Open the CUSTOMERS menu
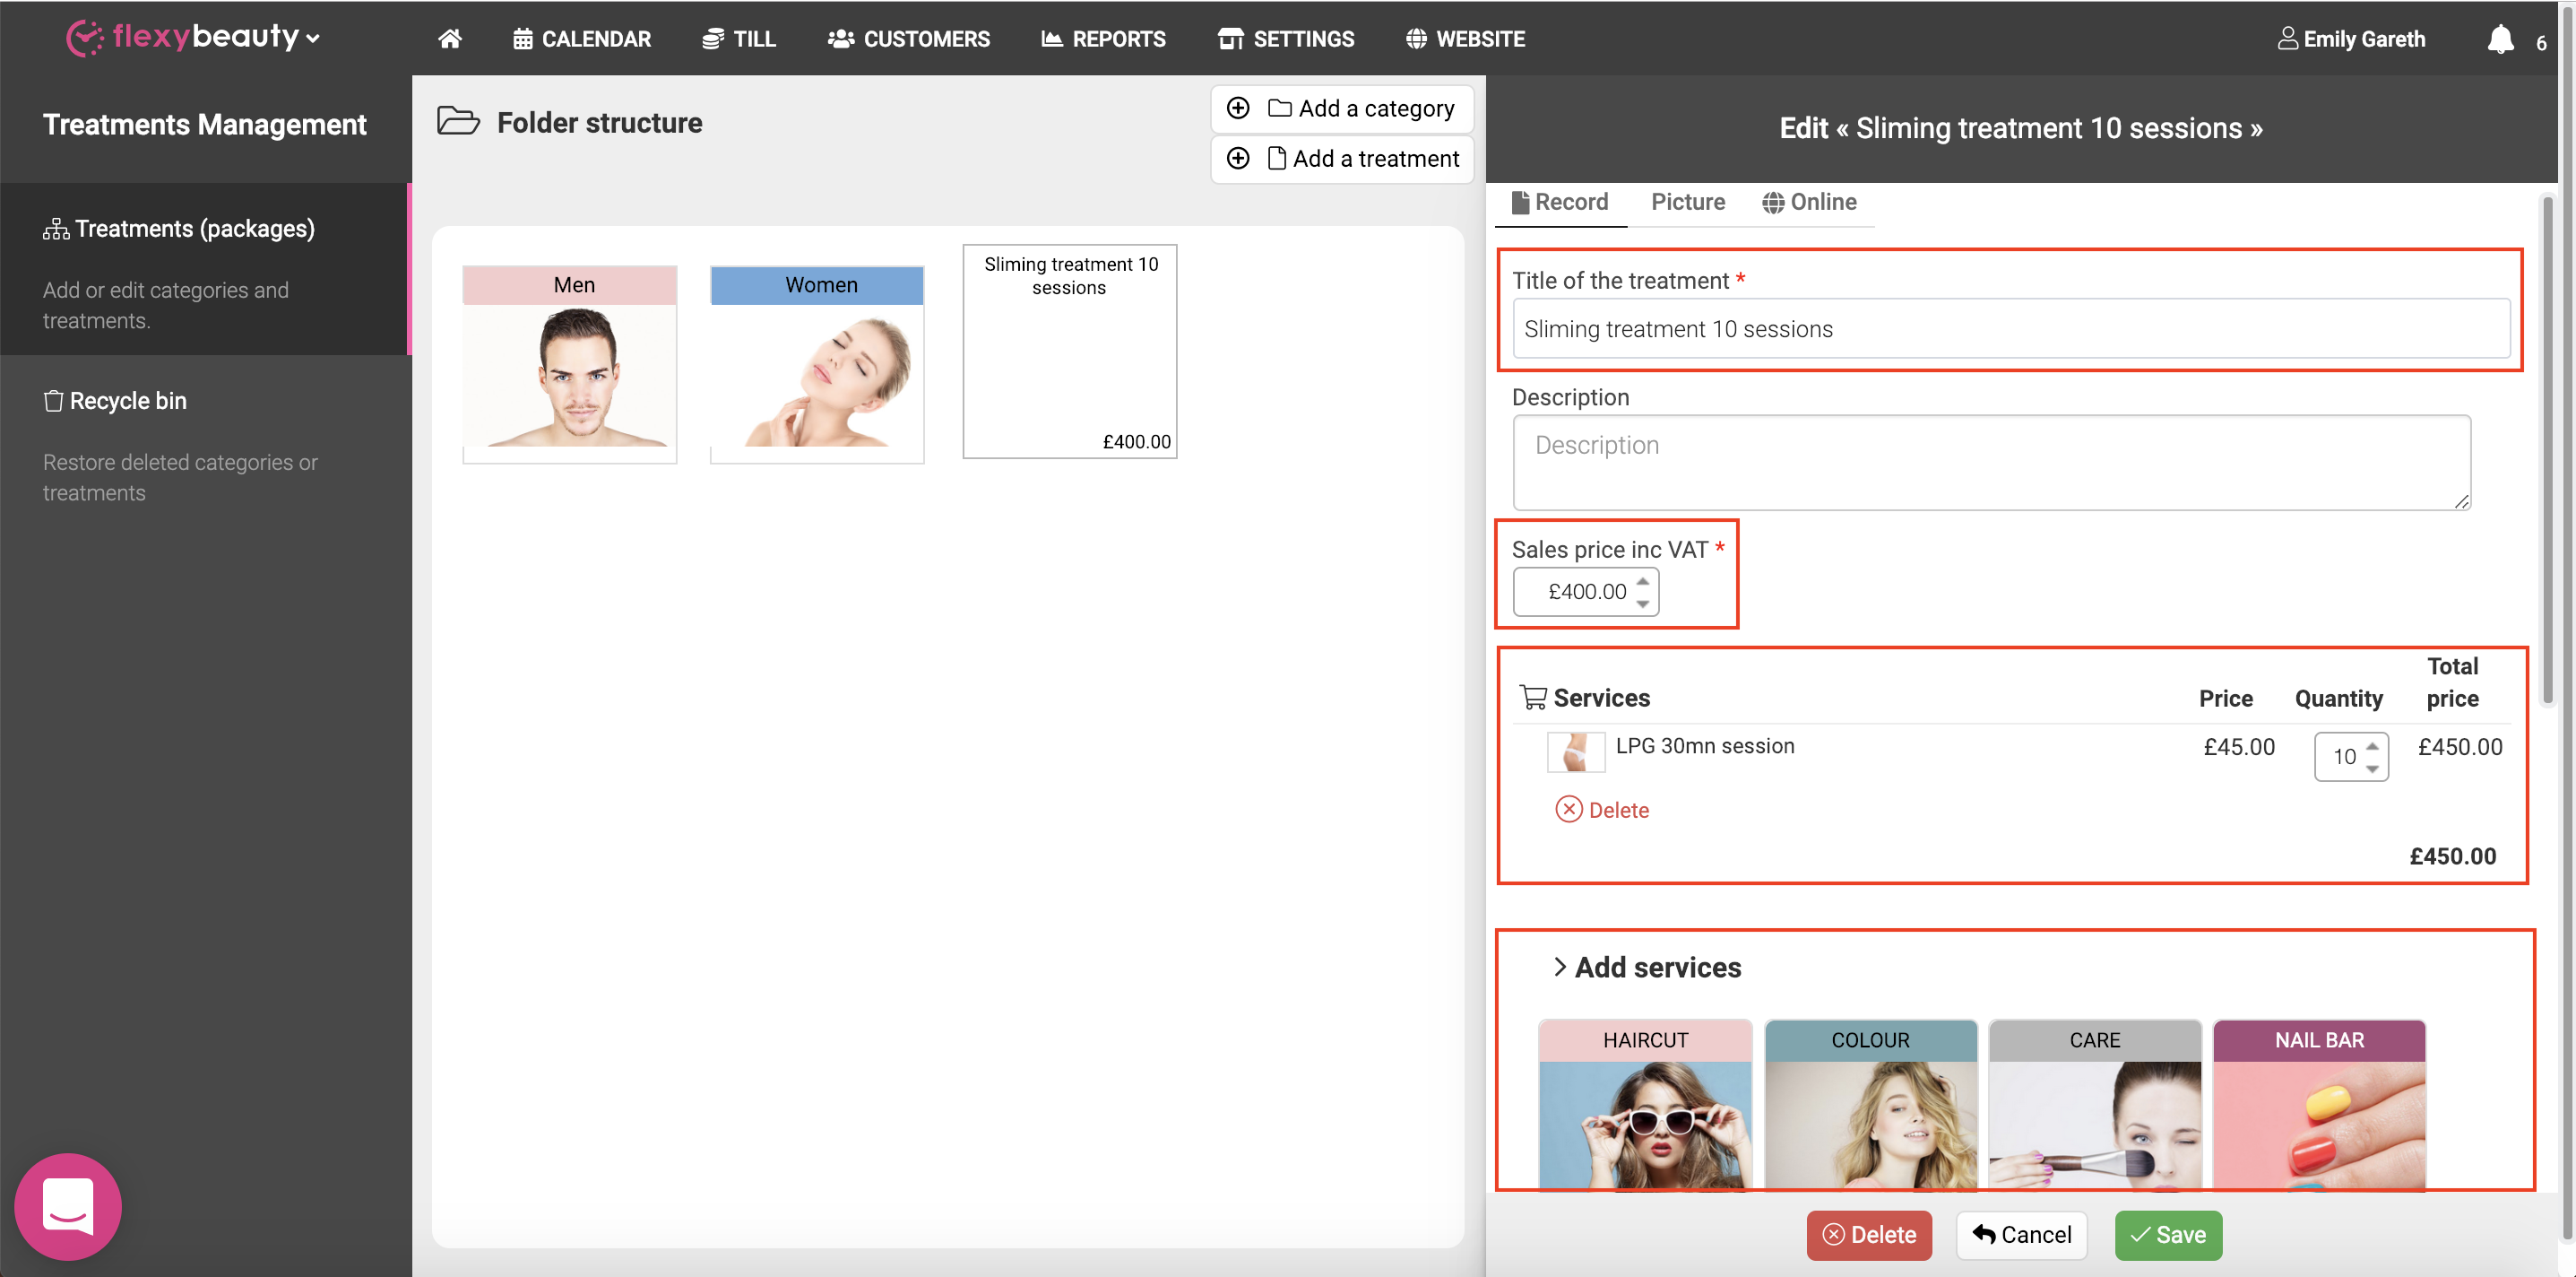The width and height of the screenshot is (2576, 1277). (x=909, y=39)
